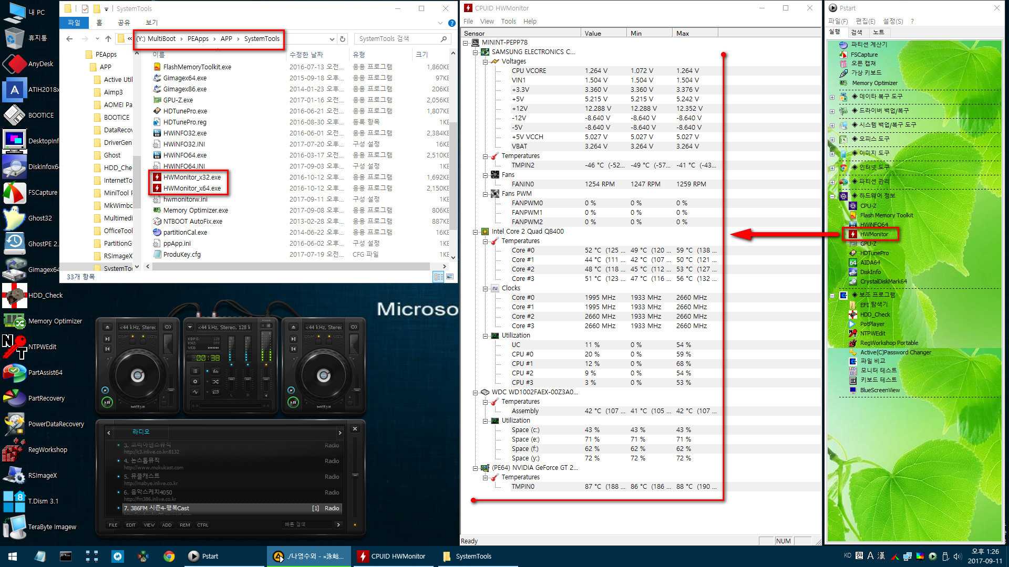1009x567 pixels.
Task: Switch to the 노트 tab in Pstart
Action: (879, 32)
